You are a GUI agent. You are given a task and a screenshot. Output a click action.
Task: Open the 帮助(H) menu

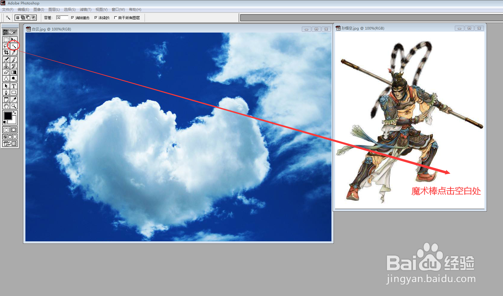point(135,10)
